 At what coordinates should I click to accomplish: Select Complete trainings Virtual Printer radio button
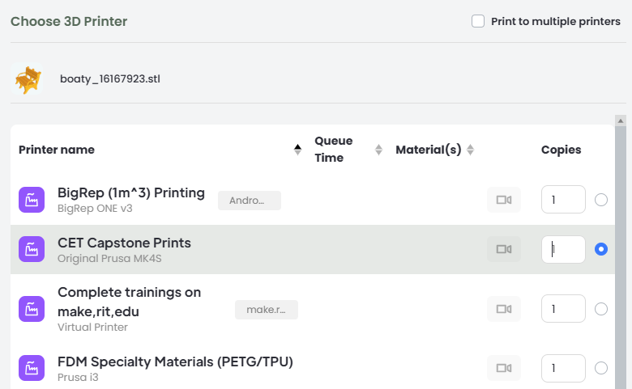(601, 309)
